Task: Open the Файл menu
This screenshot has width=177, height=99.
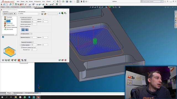Action: pyautogui.click(x=18, y=1)
